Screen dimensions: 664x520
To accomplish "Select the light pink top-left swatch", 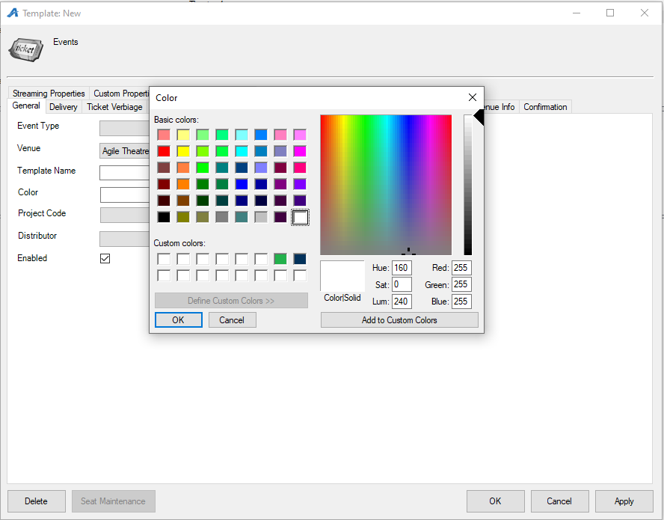I will 164,135.
